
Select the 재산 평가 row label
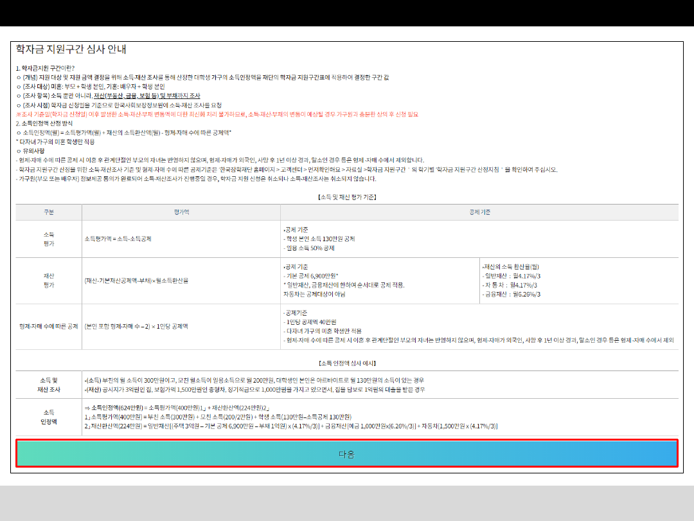[x=49, y=280]
